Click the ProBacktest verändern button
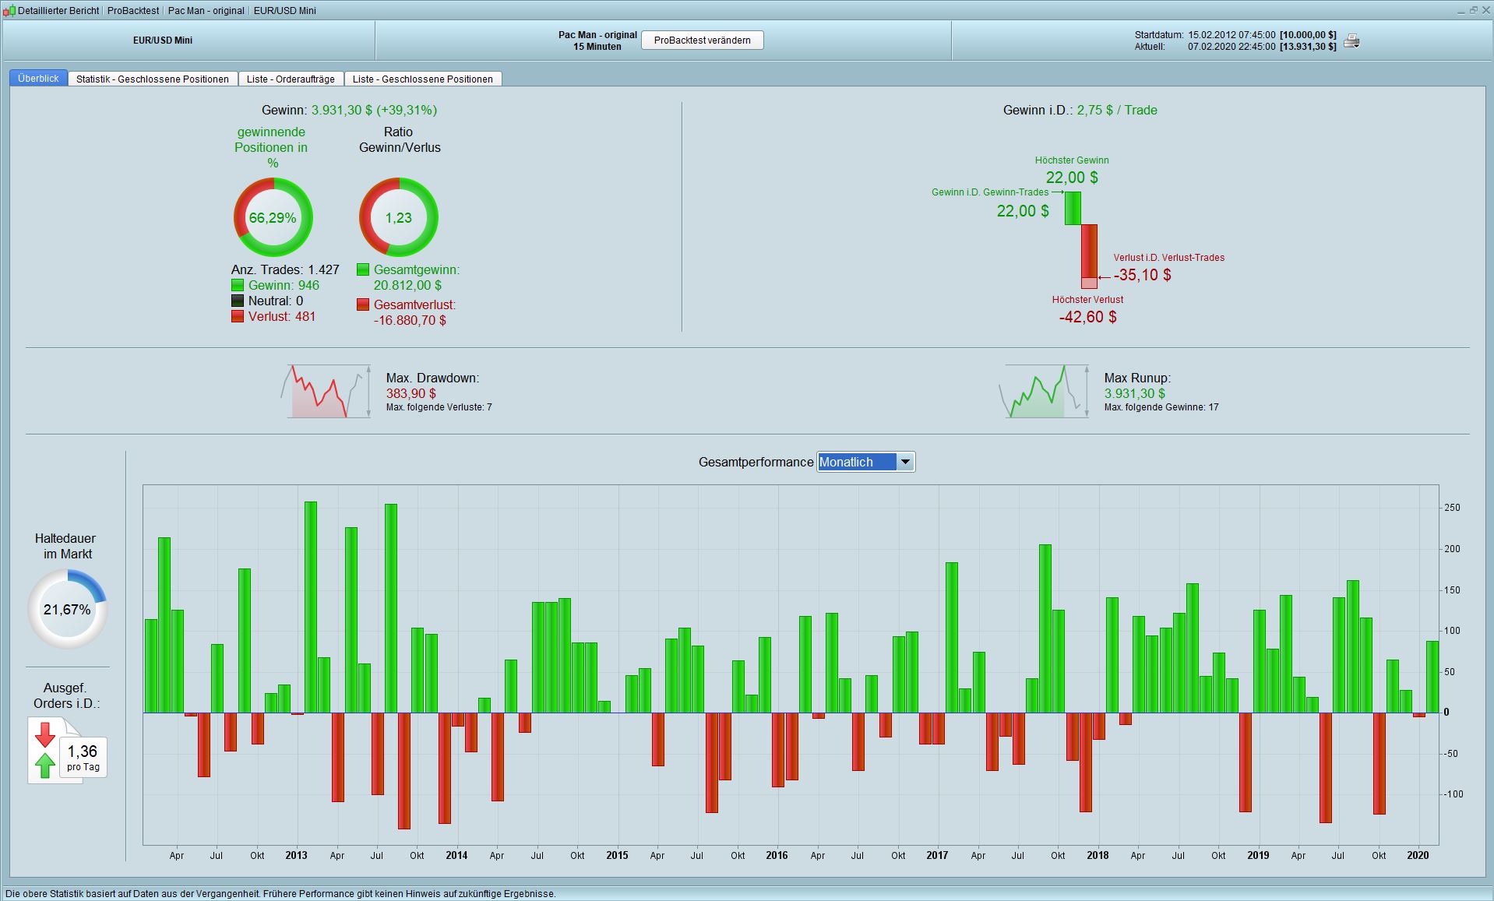The height and width of the screenshot is (901, 1494). pyautogui.click(x=703, y=40)
